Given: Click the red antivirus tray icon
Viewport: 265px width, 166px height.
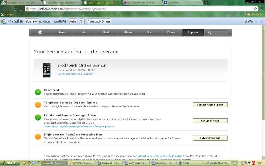Looking at the screenshot, I should pos(253,163).
